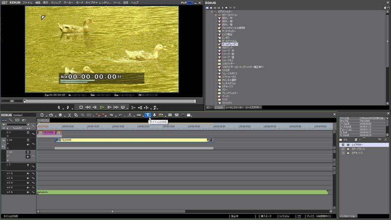Click the PLR mode button
Screen dimensions: 391x220
click(x=184, y=3)
